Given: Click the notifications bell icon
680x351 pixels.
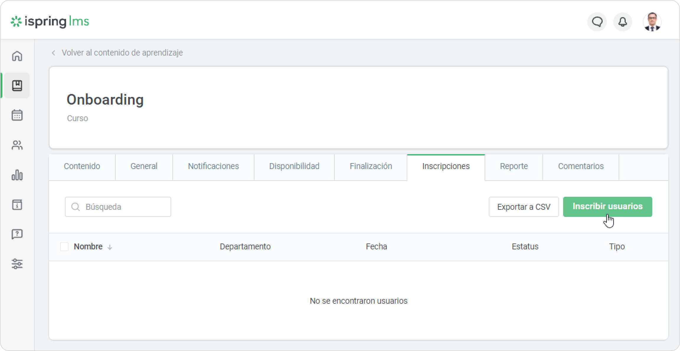Looking at the screenshot, I should [623, 22].
